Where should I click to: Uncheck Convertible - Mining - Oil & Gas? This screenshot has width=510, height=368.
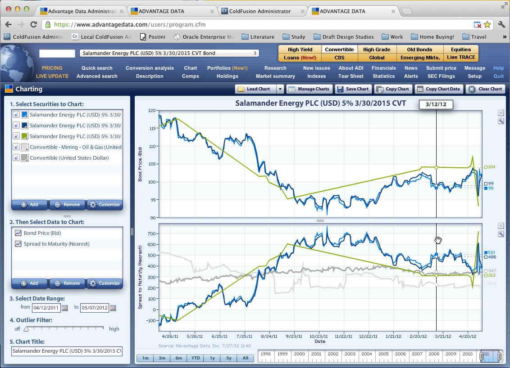click(x=16, y=147)
